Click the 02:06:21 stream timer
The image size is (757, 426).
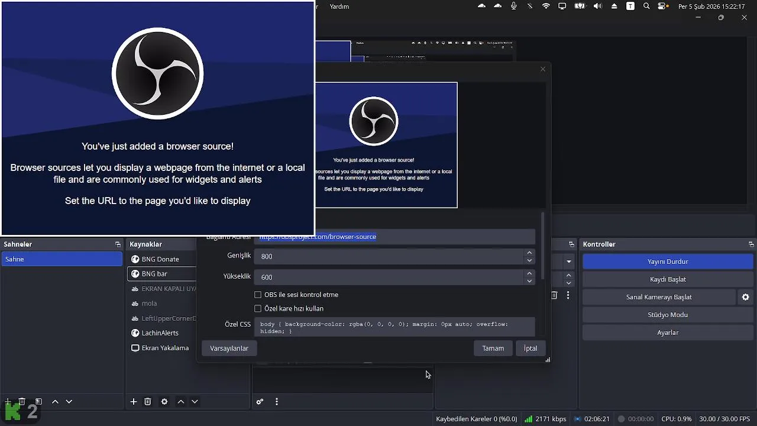pos(592,419)
